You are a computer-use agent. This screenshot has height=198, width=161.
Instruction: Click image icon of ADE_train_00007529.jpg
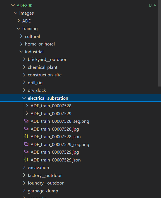point(26,152)
